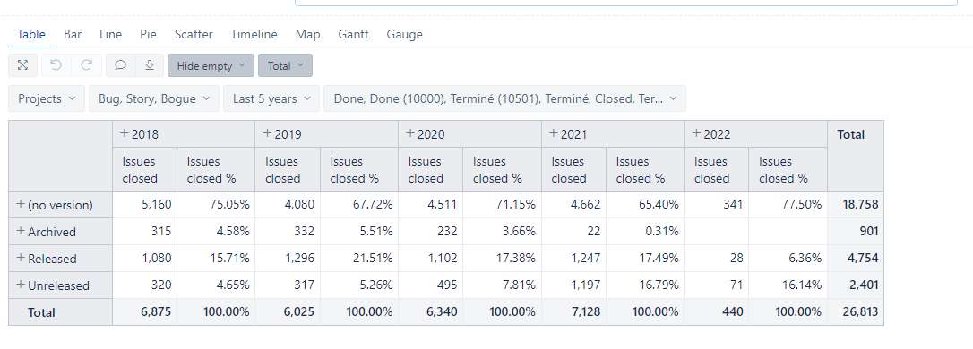
Task: Expand the 2022 column plus icon
Action: point(696,134)
